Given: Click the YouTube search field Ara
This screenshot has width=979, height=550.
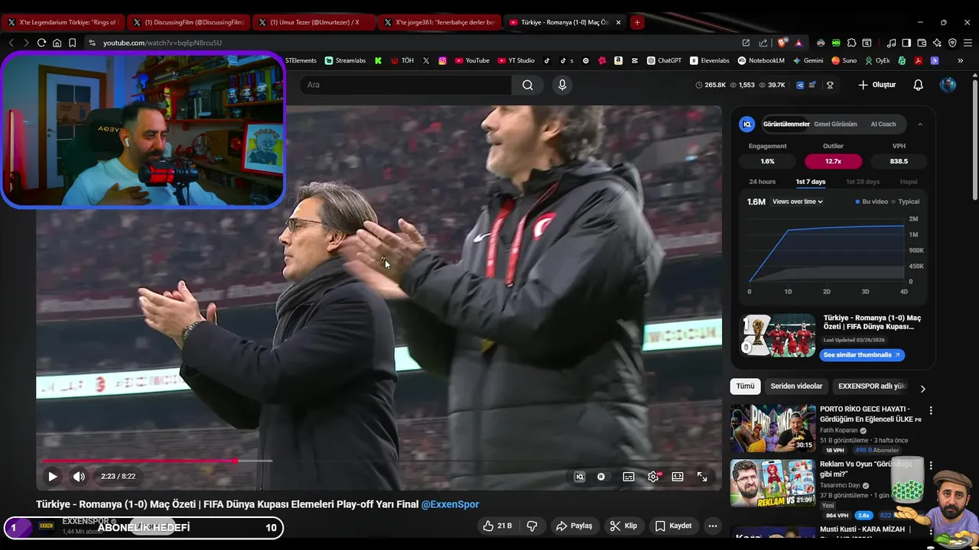Looking at the screenshot, I should tap(405, 85).
